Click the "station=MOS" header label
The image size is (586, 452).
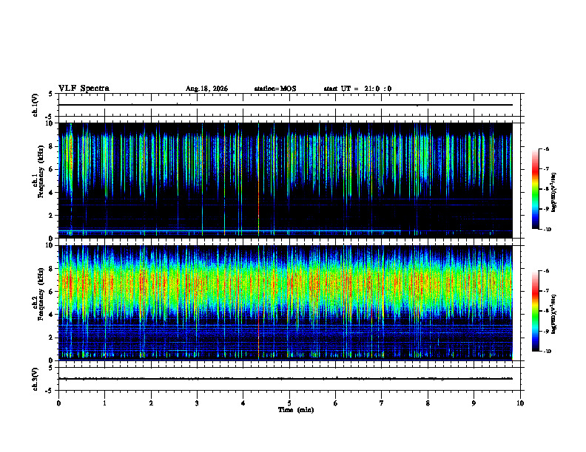[275, 89]
